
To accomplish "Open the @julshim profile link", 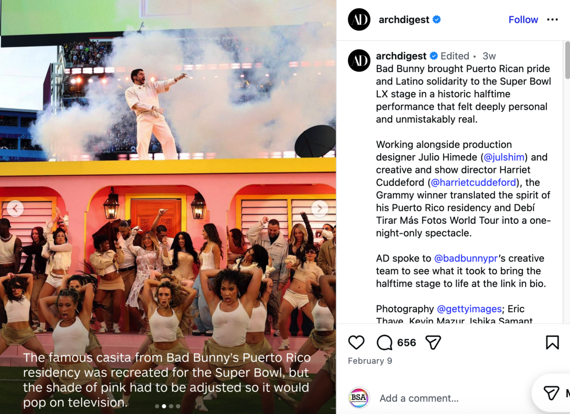I will click(504, 157).
